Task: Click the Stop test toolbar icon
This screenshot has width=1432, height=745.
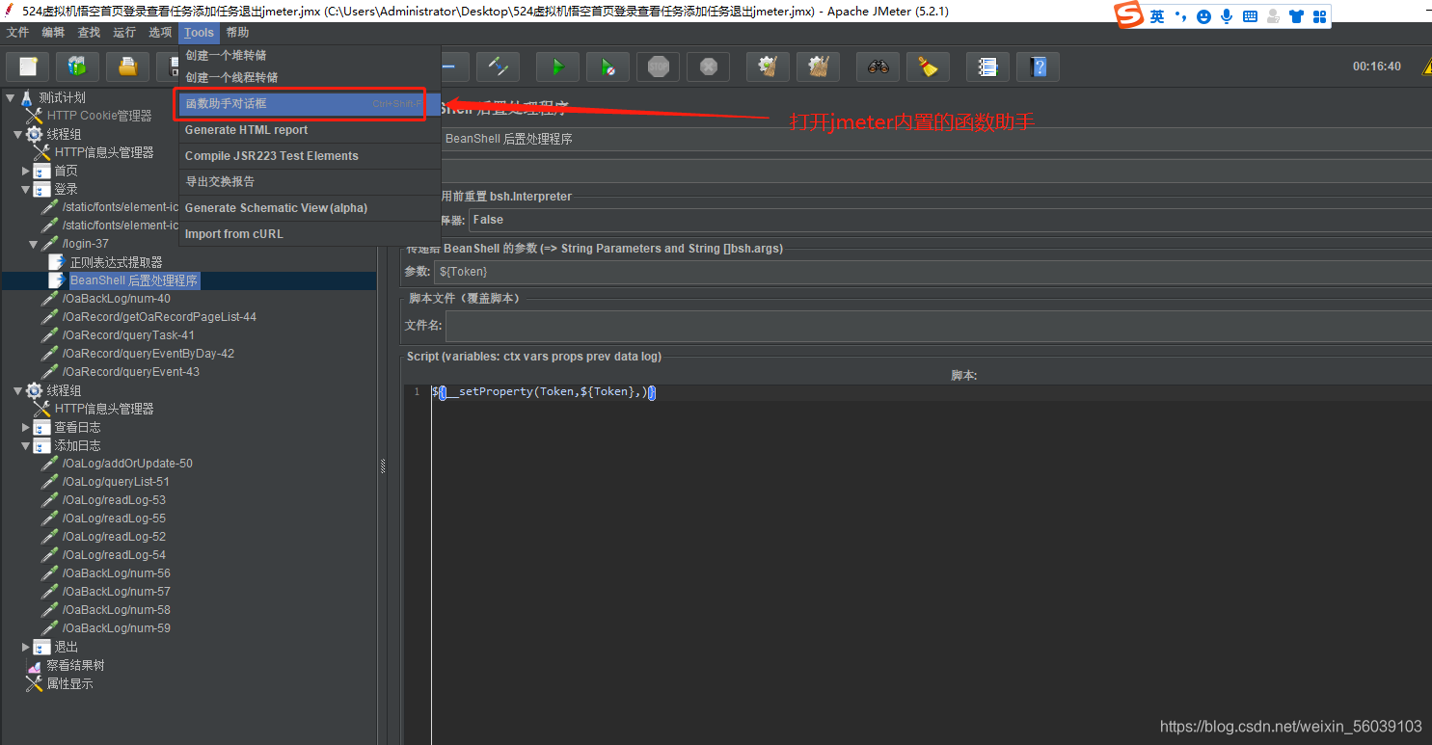Action: tap(658, 67)
